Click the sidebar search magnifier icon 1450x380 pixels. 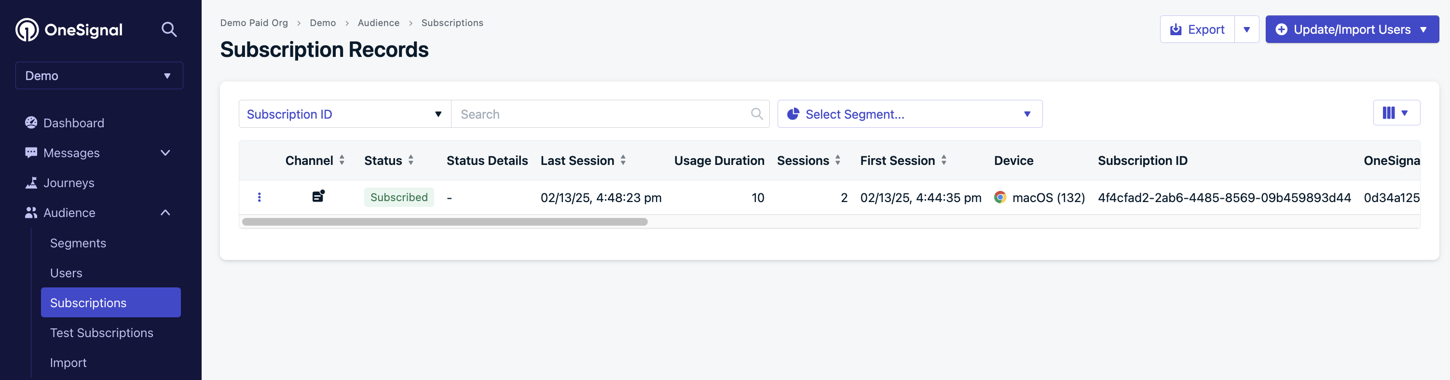tap(169, 29)
